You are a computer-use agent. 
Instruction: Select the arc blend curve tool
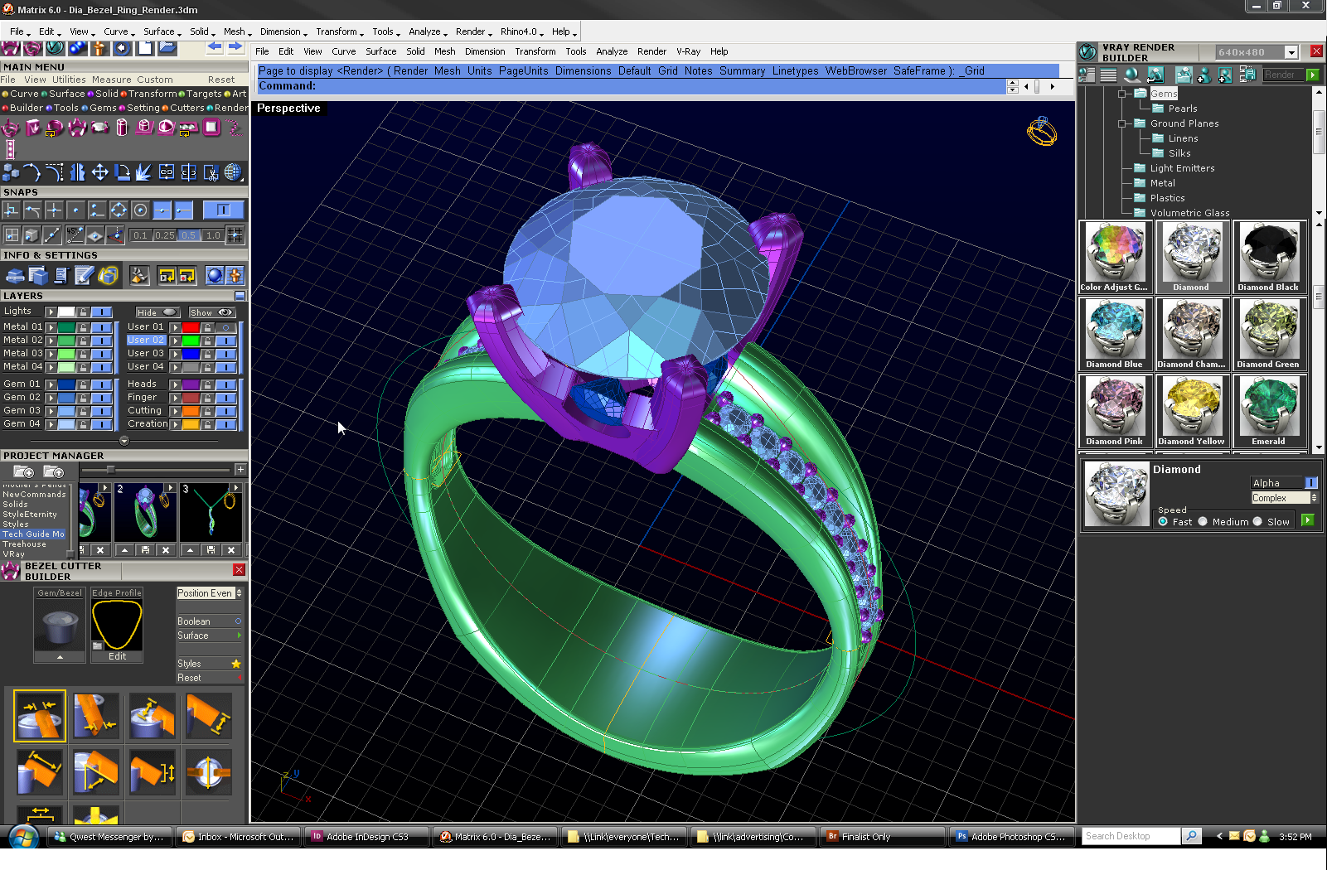point(32,172)
